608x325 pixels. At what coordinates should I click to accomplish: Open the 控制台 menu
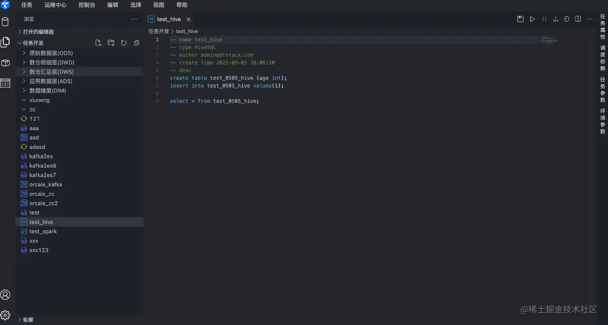pos(87,5)
